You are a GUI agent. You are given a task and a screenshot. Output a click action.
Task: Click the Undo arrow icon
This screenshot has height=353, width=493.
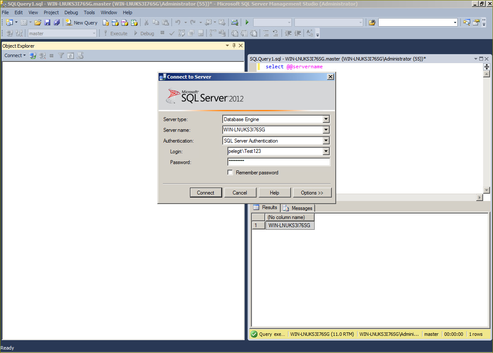tap(178, 23)
